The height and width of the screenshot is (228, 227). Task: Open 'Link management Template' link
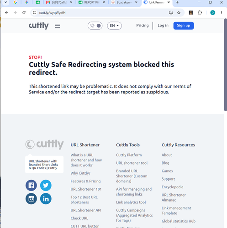click(176, 211)
